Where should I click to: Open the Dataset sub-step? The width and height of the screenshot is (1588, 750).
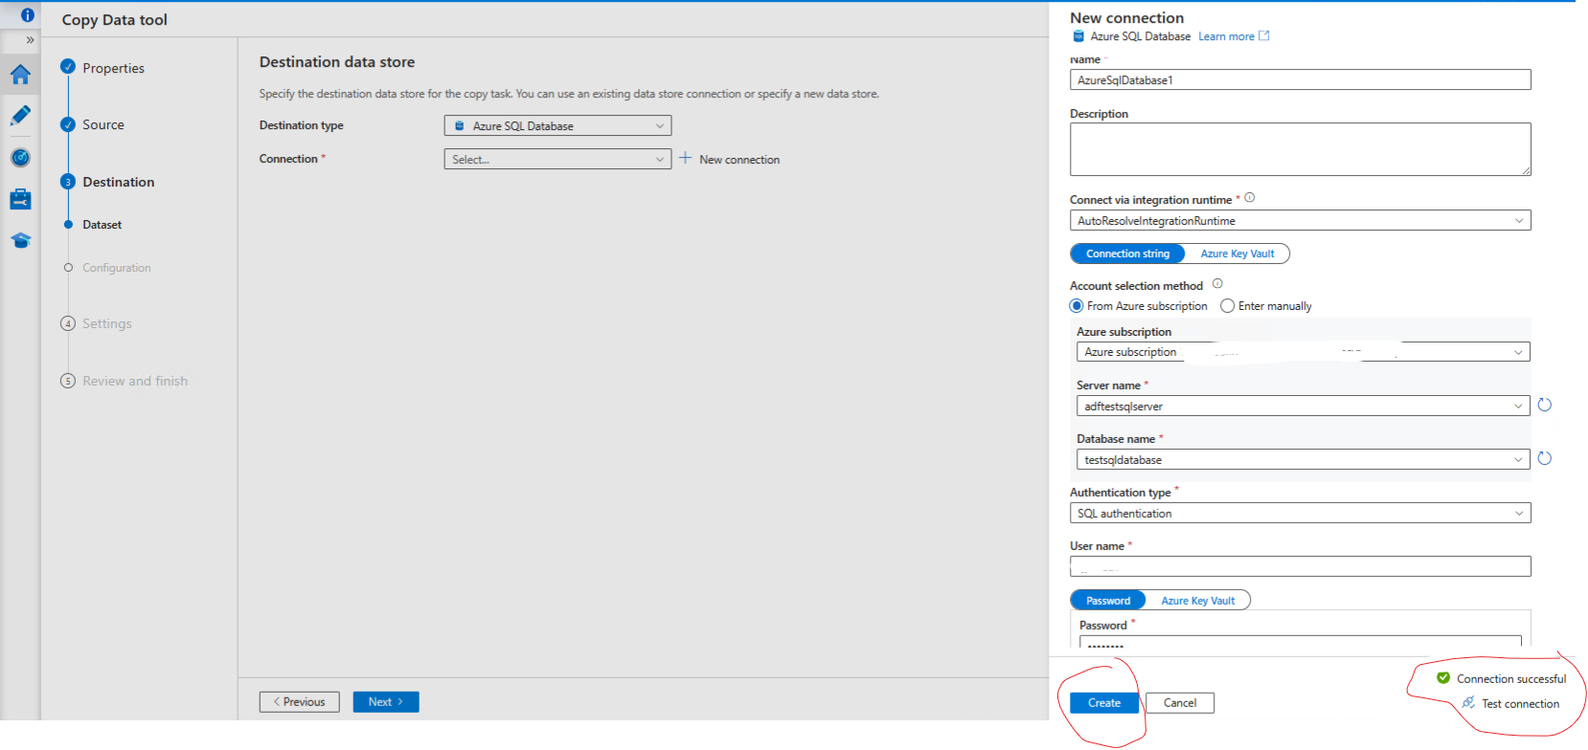click(102, 225)
